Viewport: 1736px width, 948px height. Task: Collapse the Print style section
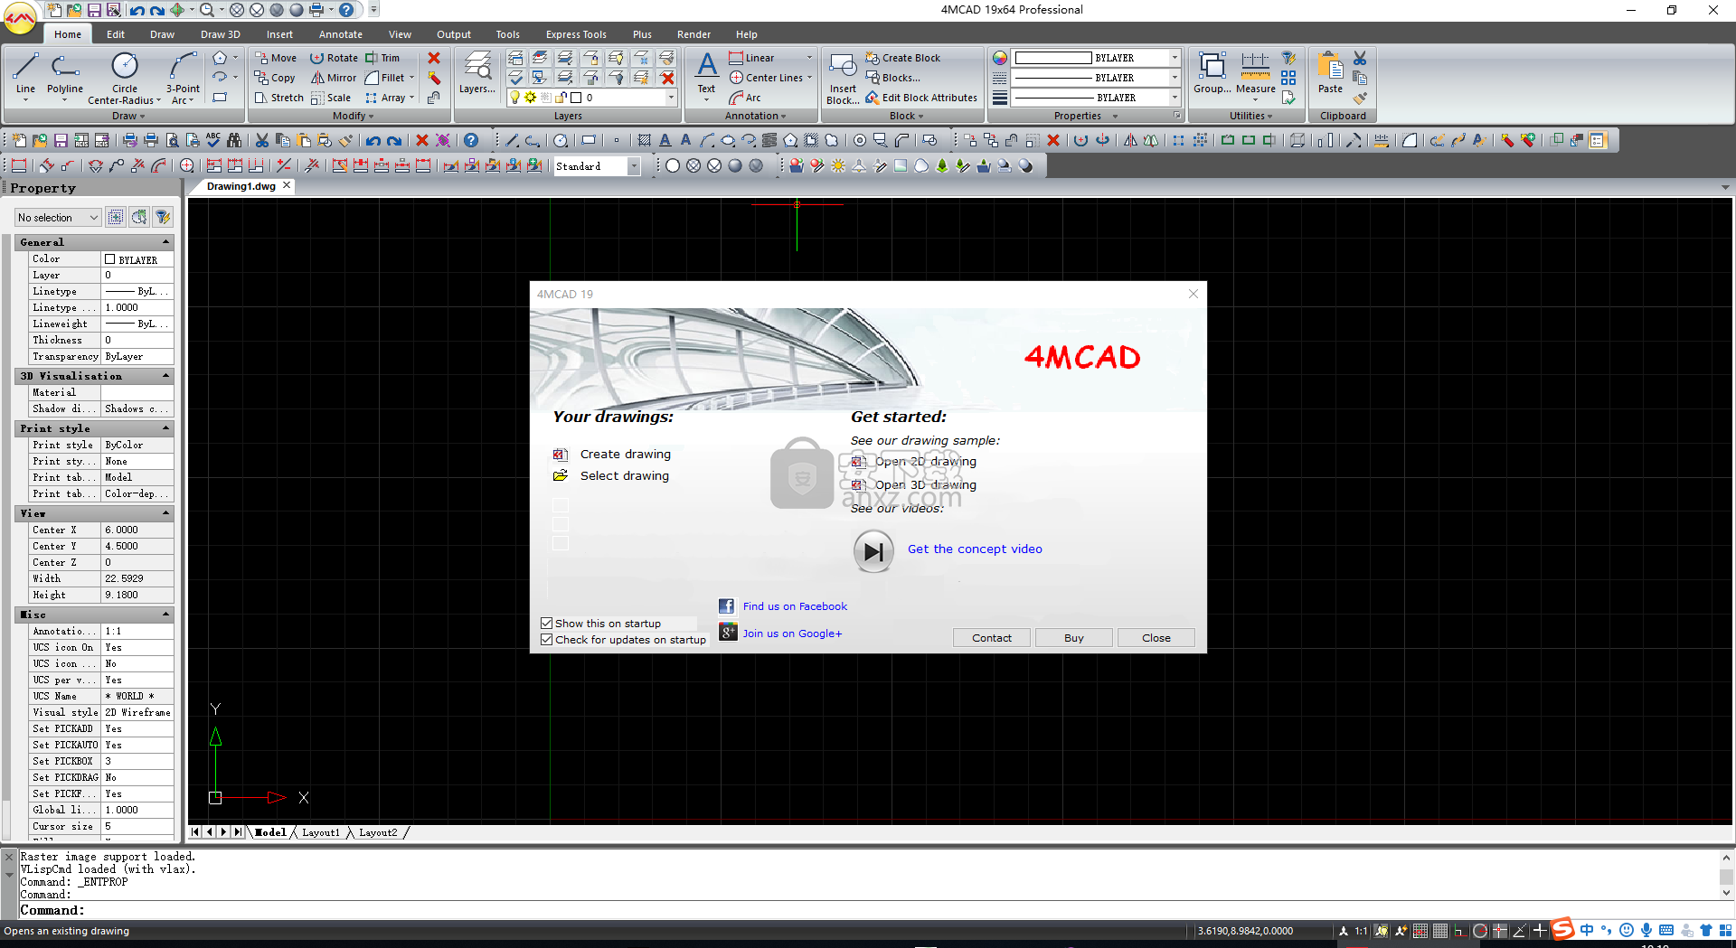pyautogui.click(x=165, y=428)
